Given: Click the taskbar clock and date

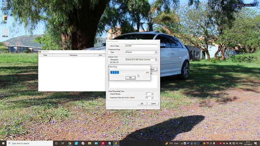Looking at the screenshot, I should click(x=248, y=143).
